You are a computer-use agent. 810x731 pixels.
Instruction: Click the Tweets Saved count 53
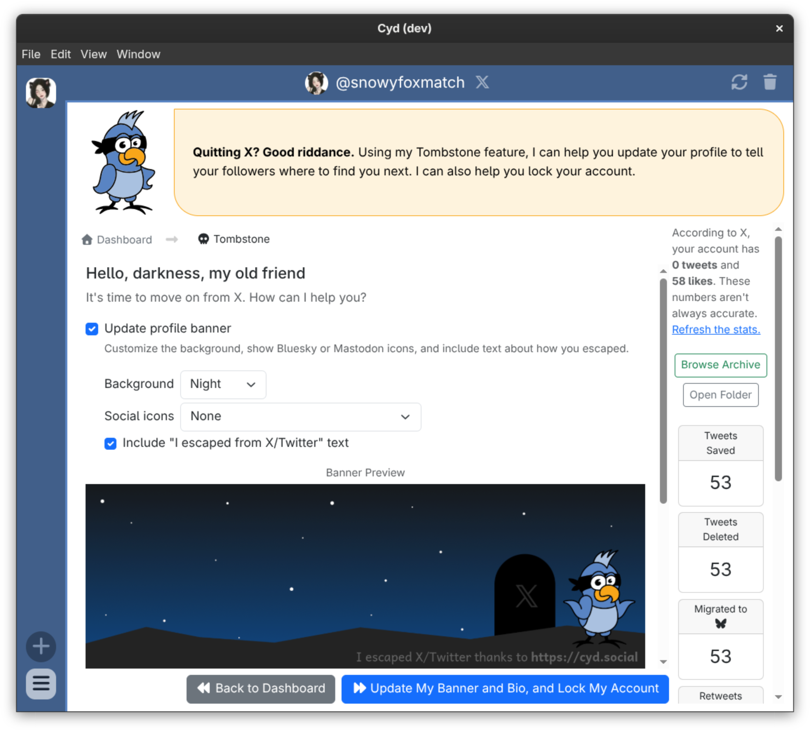tap(721, 482)
